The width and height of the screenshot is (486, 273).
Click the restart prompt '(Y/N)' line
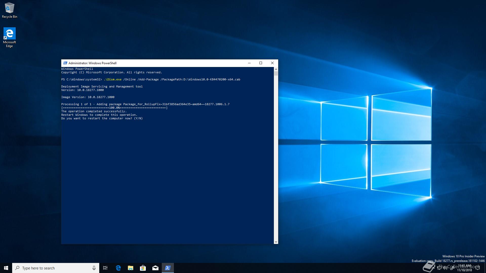click(102, 118)
